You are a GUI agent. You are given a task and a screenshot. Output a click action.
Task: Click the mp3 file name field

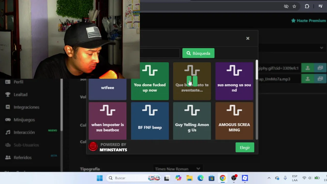(279, 79)
